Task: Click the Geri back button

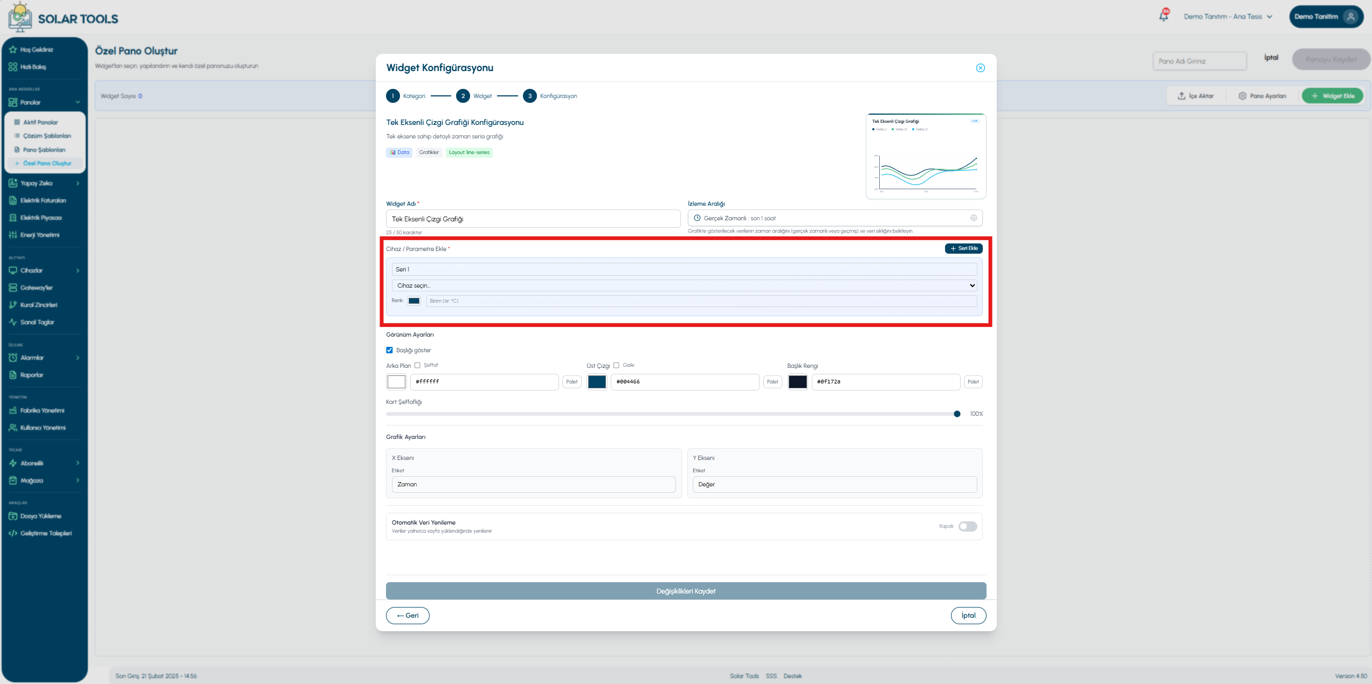Action: point(408,616)
